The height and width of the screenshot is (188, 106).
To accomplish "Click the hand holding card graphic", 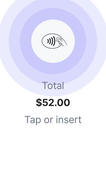I will [62, 42].
